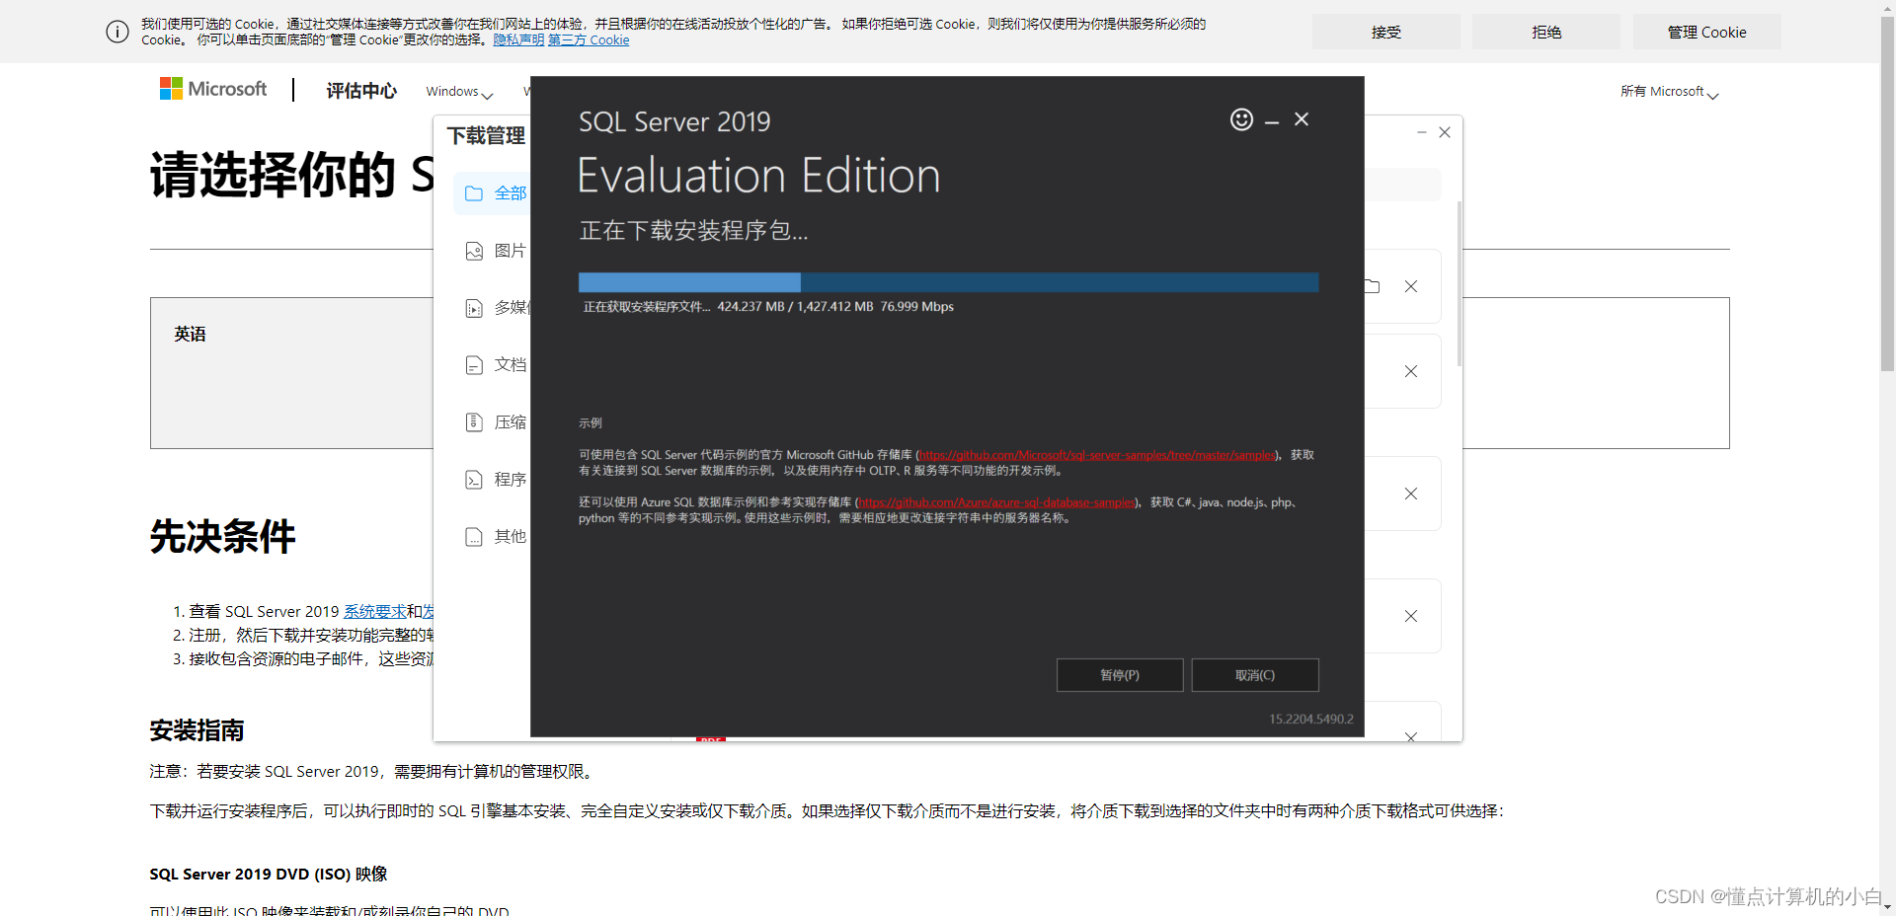Click the smiley feedback icon in installer
Image resolution: width=1896 pixels, height=916 pixels.
pos(1241,119)
